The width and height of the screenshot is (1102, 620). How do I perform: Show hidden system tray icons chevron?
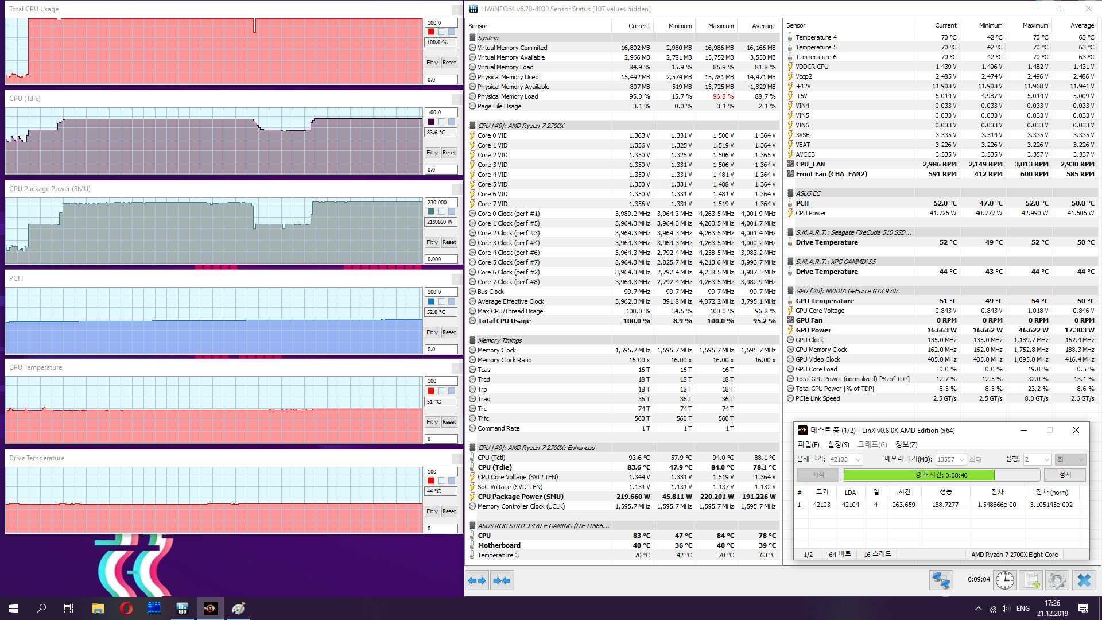[978, 609]
